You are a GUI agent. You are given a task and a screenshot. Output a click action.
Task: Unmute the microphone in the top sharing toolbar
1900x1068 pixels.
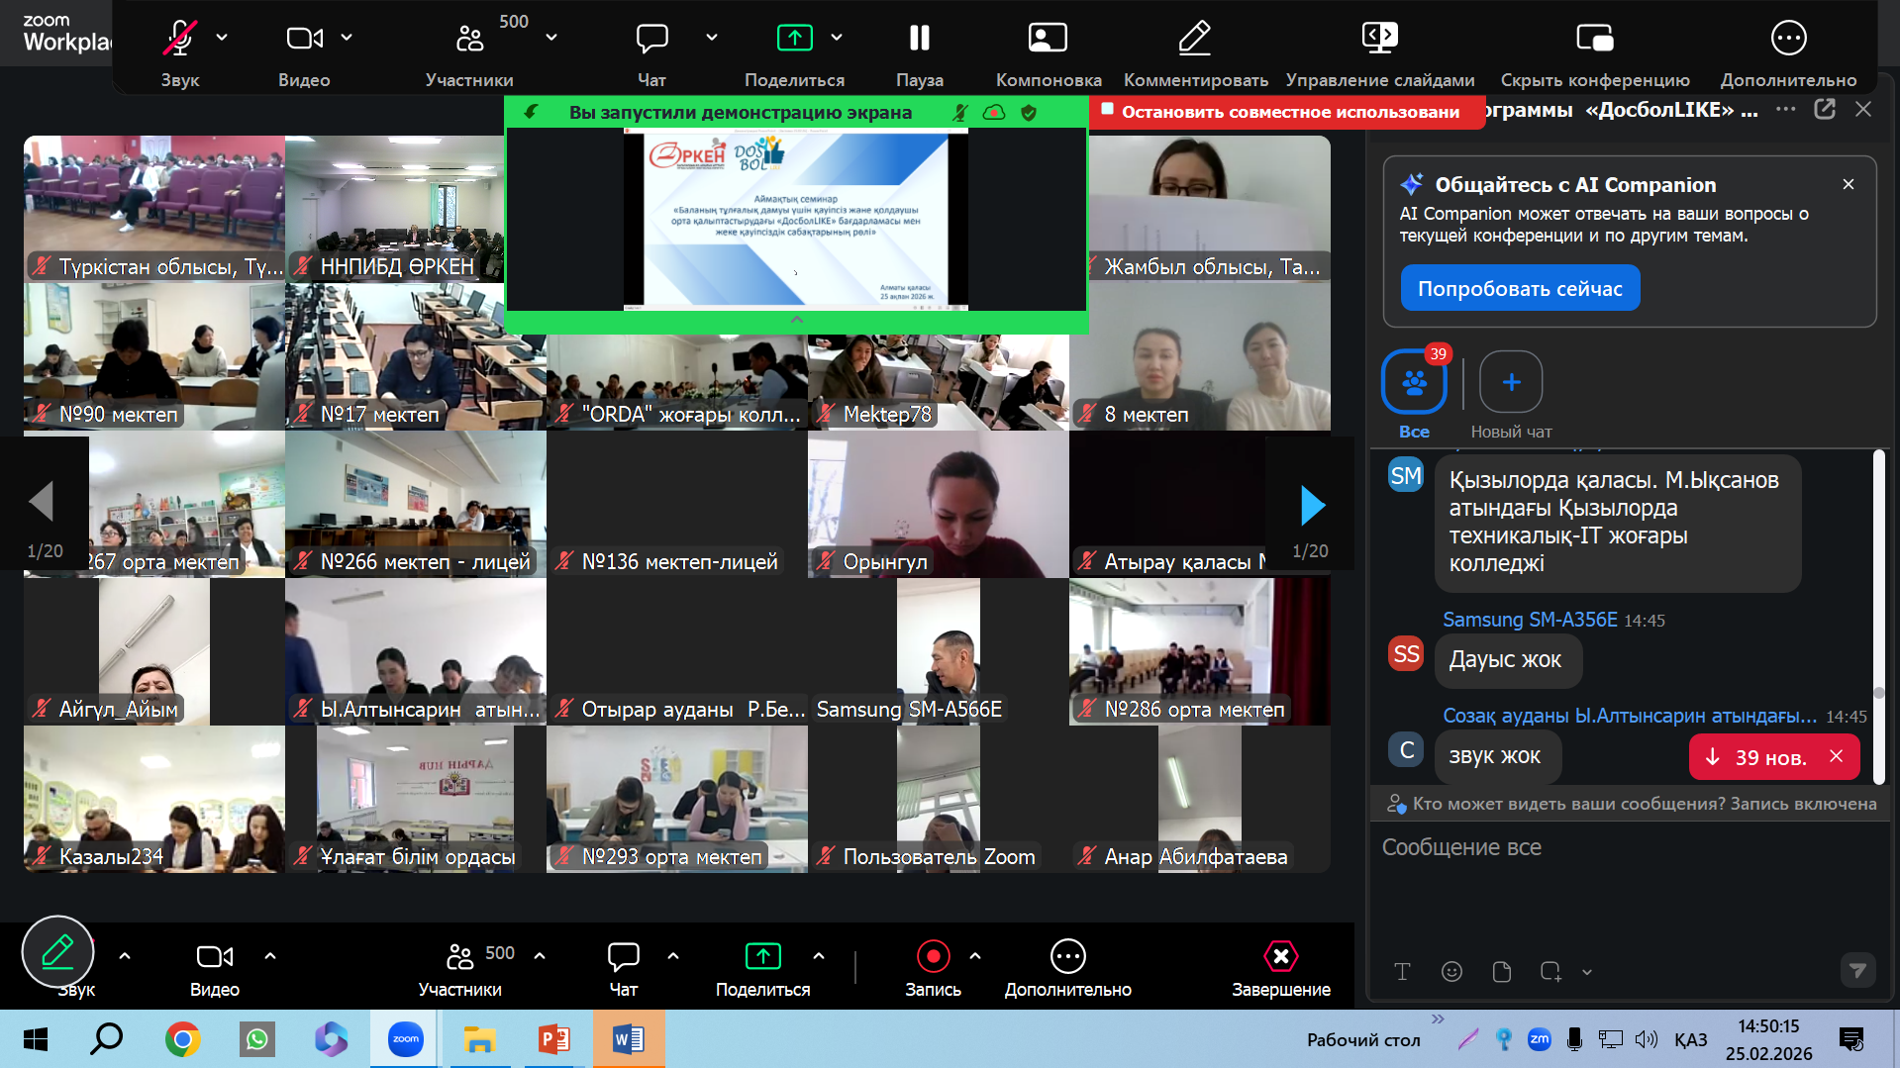coord(179,39)
